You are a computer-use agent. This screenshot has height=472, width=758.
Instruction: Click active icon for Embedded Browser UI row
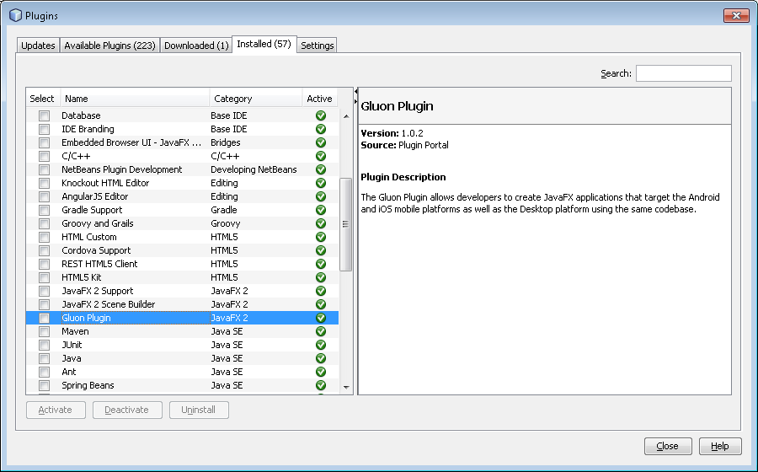321,142
